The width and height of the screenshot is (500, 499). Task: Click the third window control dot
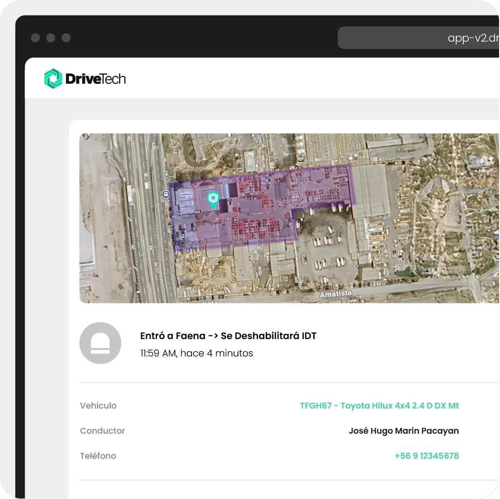pyautogui.click(x=66, y=37)
